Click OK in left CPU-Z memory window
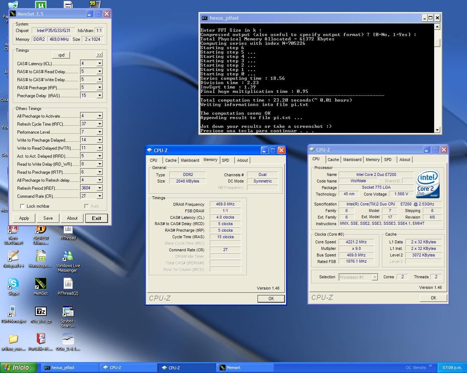 pos(271,298)
